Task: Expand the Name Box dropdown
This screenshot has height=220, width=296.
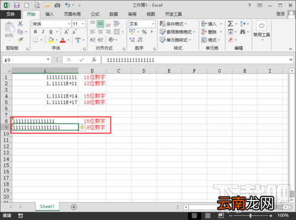Action: click(x=48, y=60)
